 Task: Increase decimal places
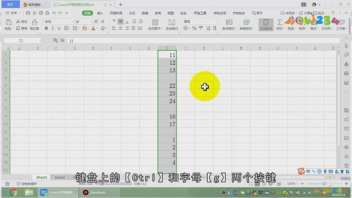pos(208,28)
